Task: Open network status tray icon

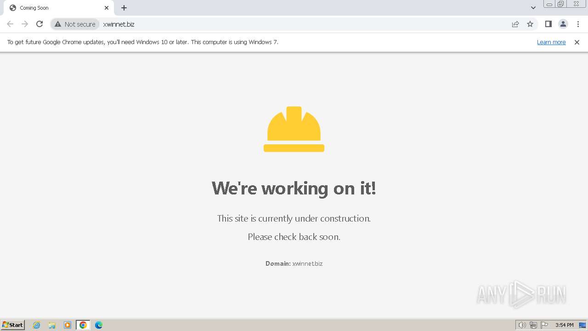Action: tap(533, 325)
